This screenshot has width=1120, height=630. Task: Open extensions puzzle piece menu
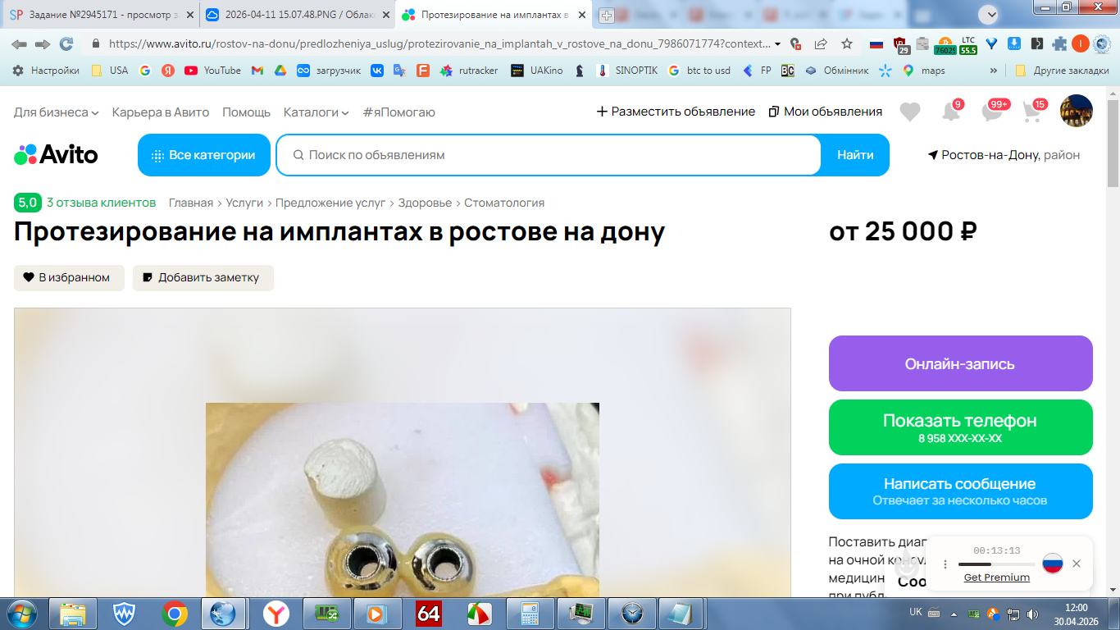[x=1060, y=44]
